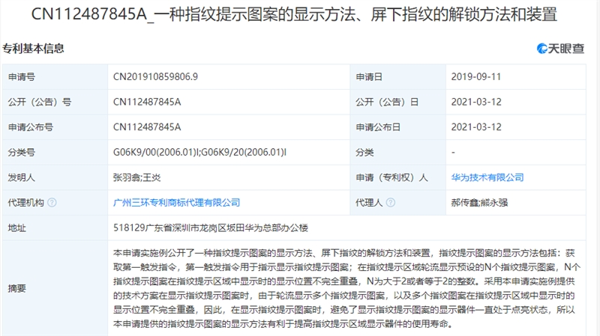600x336 pixels.
Task: Select application number CN201910859806.9
Action: [x=155, y=77]
